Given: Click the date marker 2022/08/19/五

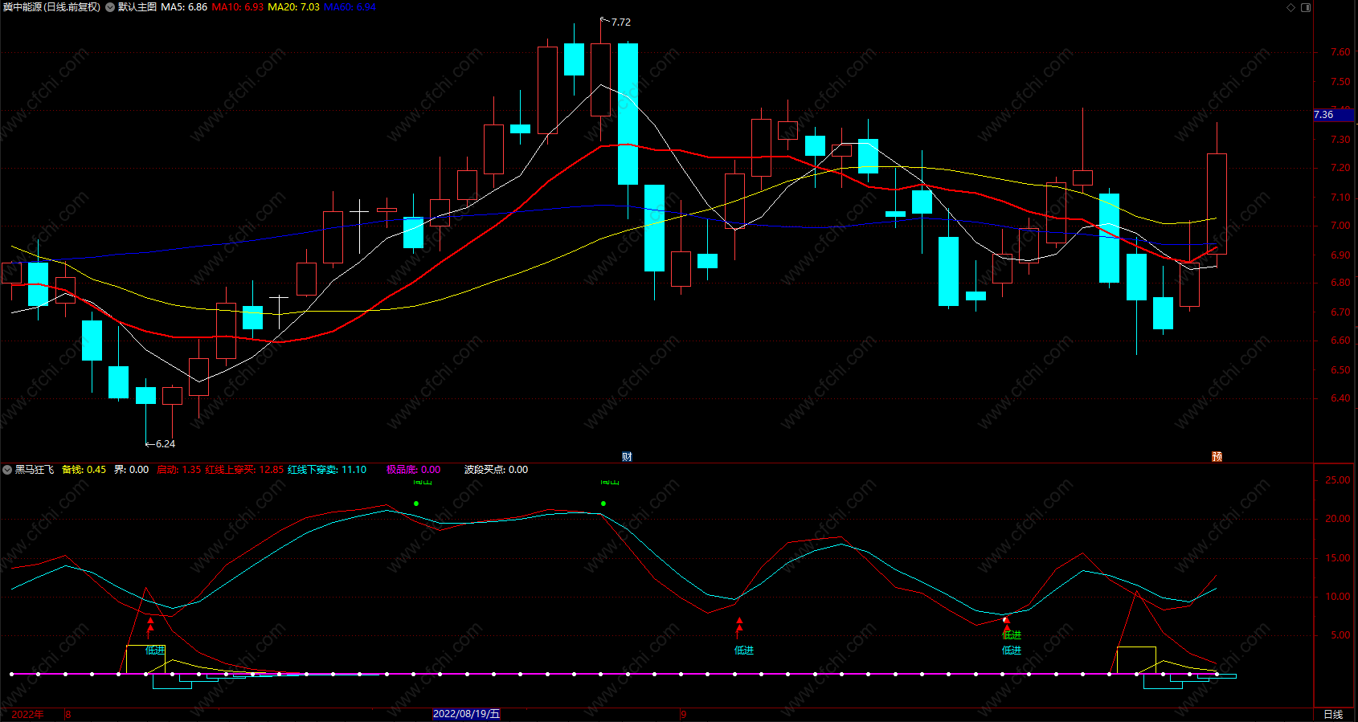Looking at the screenshot, I should click(x=466, y=713).
